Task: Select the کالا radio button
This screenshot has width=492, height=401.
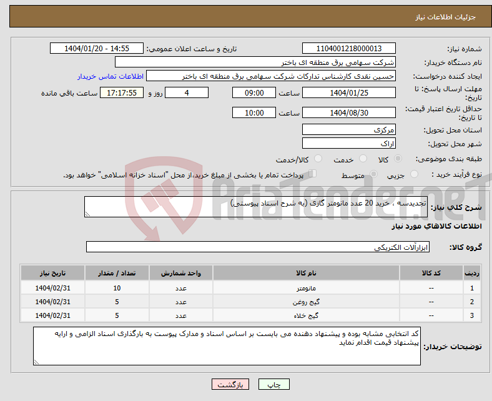Action: (398, 159)
